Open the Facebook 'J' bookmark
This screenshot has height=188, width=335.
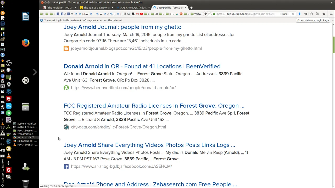pyautogui.click(x=63, y=14)
